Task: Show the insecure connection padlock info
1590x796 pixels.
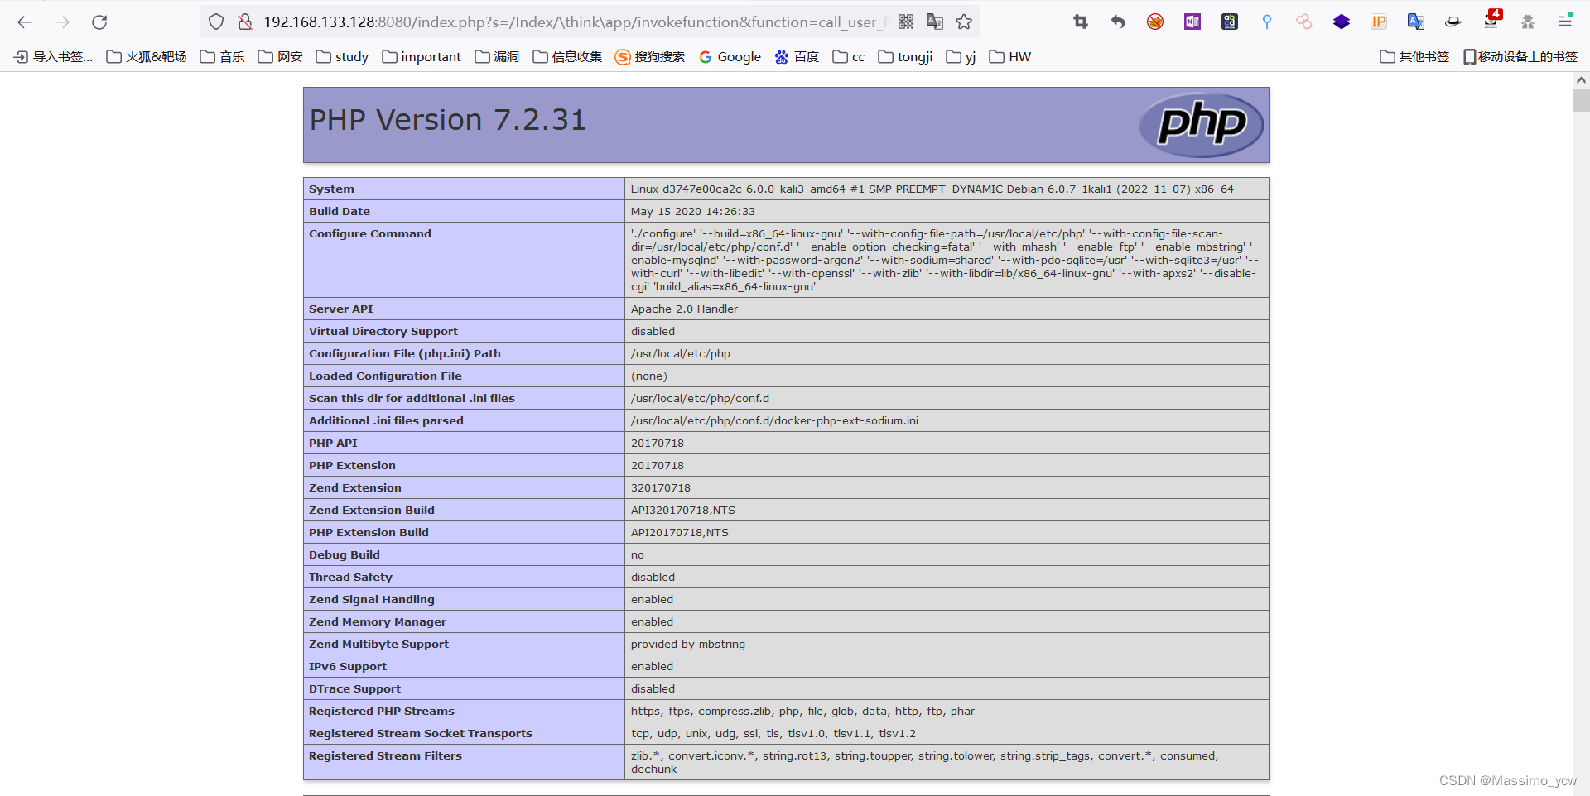Action: tap(245, 22)
